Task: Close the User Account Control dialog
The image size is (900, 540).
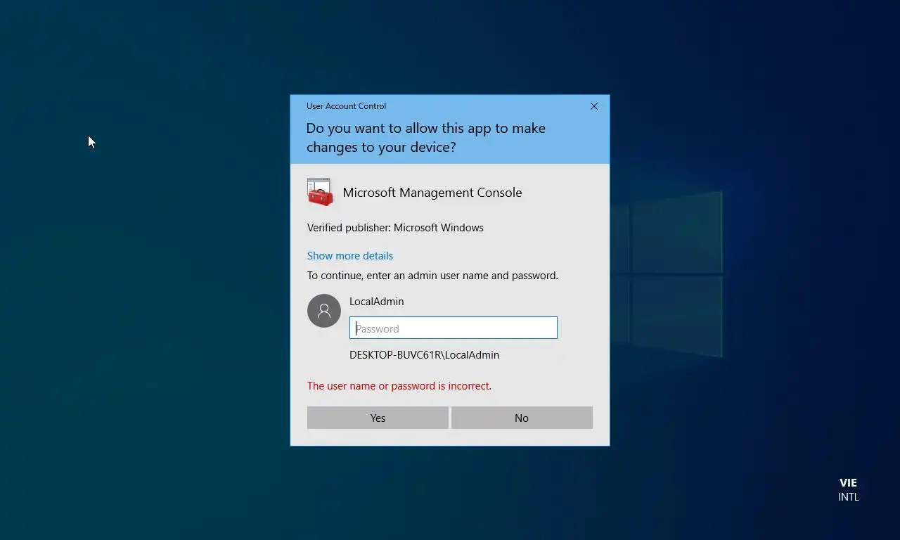Action: click(x=594, y=106)
